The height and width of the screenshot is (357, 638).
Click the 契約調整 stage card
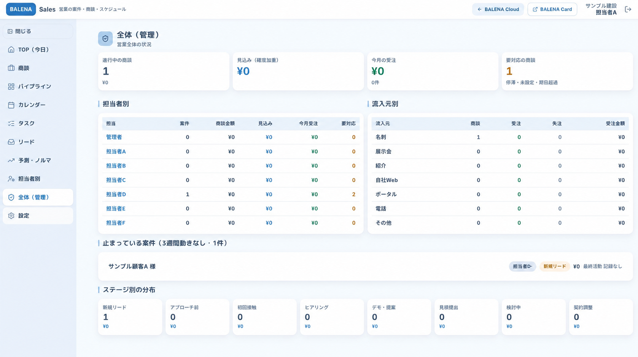[x=601, y=317]
